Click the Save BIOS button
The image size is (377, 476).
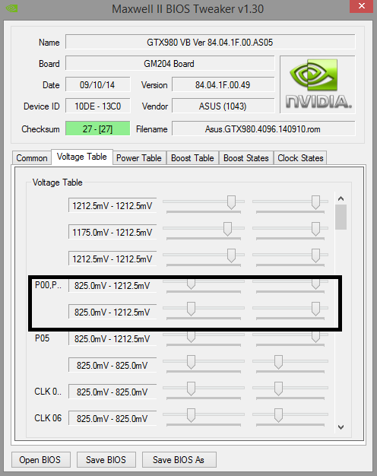(106, 459)
